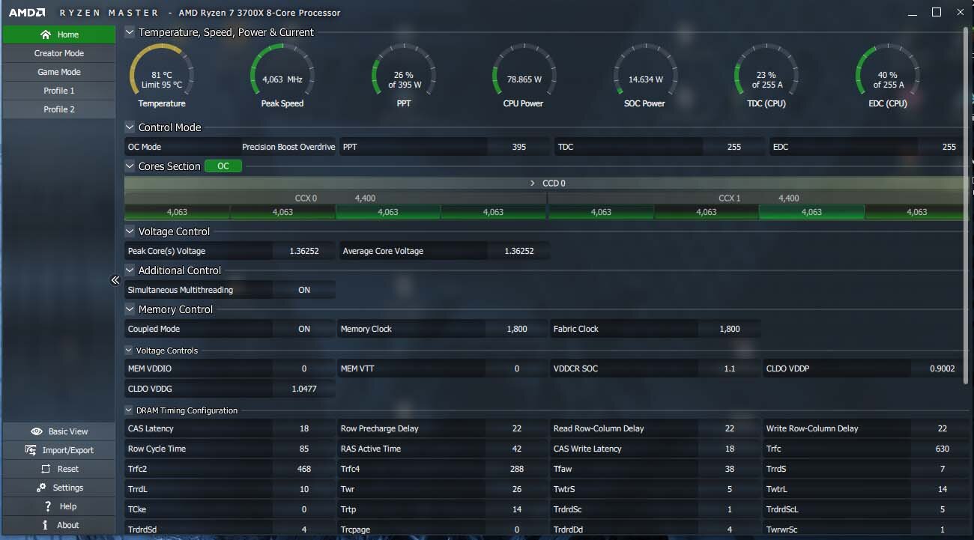The height and width of the screenshot is (540, 974).
Task: Collapse Memory Control section
Action: [x=130, y=309]
